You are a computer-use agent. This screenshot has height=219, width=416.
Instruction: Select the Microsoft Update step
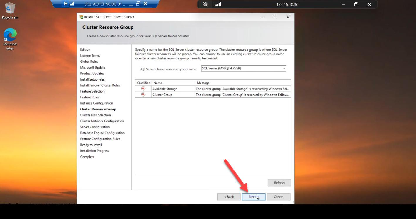pyautogui.click(x=93, y=68)
